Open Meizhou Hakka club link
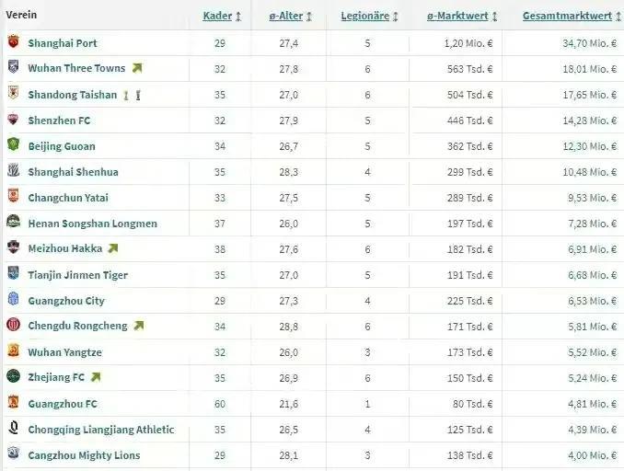624x471 pixels. 64,248
